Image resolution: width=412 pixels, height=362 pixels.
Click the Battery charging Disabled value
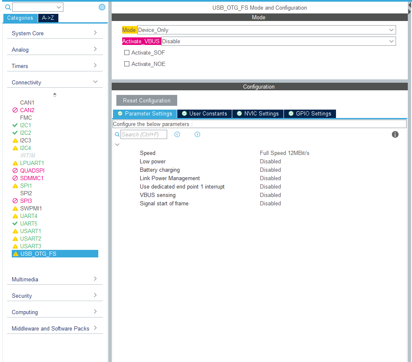tap(270, 170)
